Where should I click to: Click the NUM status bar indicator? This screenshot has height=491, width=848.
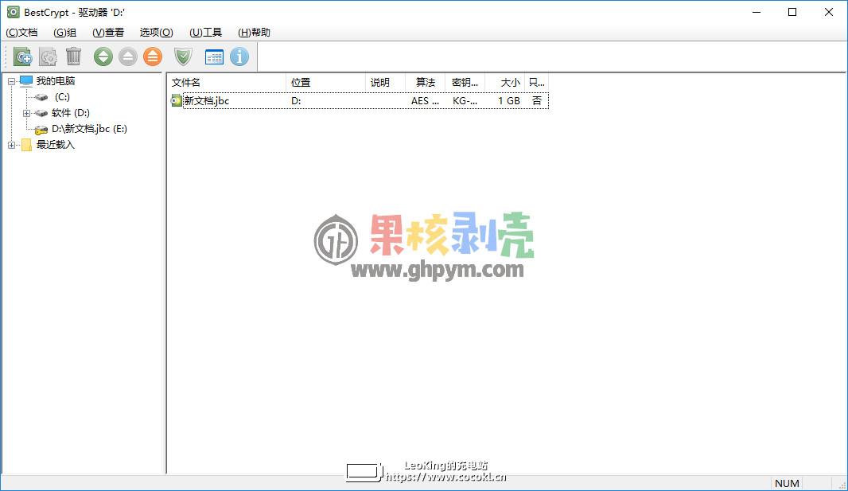pyautogui.click(x=787, y=483)
